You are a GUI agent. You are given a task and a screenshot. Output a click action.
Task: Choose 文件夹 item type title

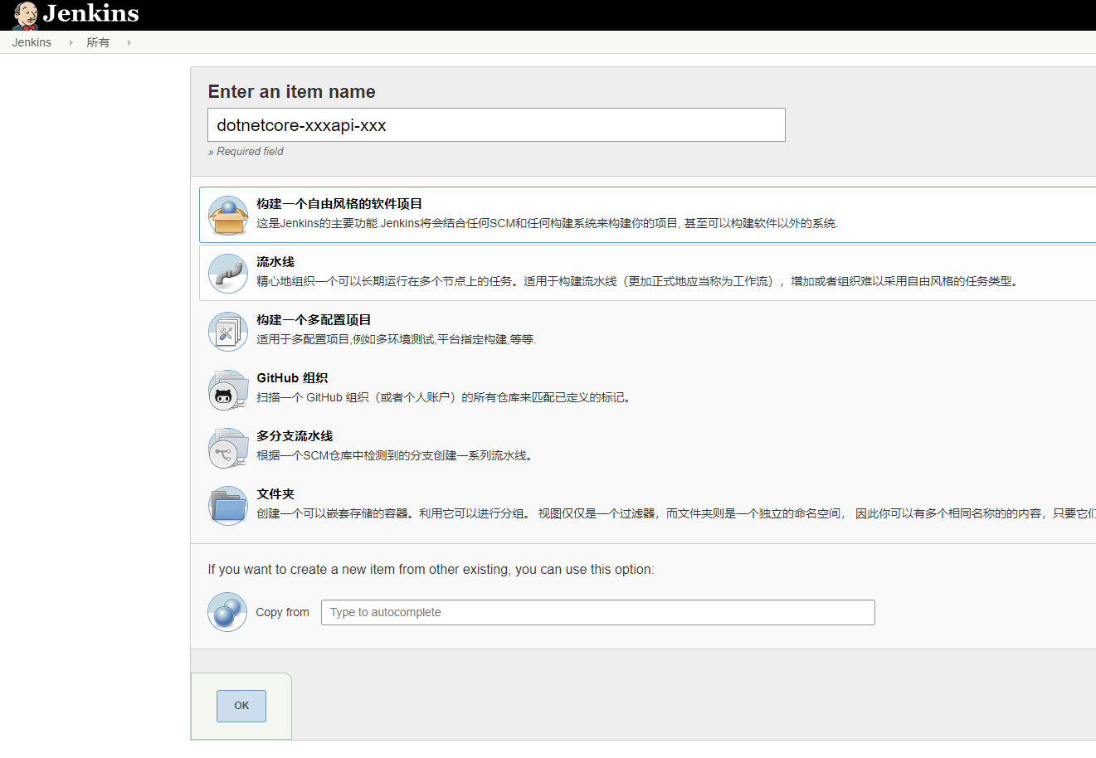pos(275,494)
